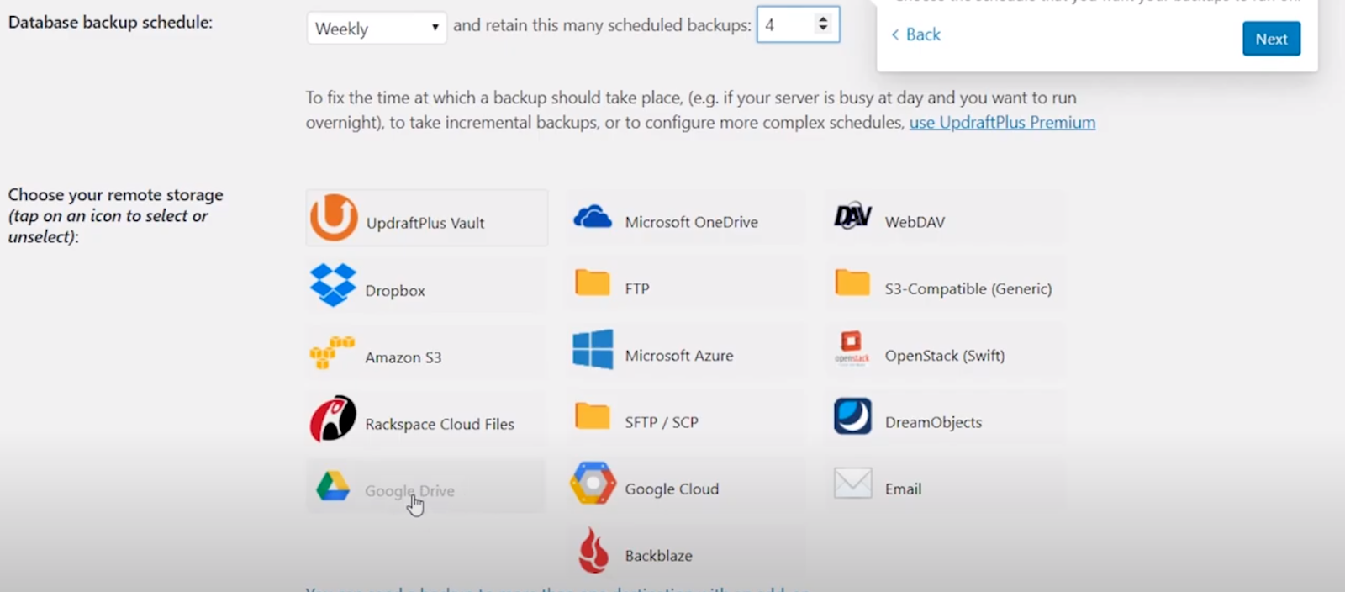The width and height of the screenshot is (1345, 592).
Task: Click the Google Cloud label
Action: pos(672,489)
